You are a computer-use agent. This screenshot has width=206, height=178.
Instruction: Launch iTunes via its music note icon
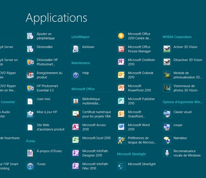coord(30,166)
